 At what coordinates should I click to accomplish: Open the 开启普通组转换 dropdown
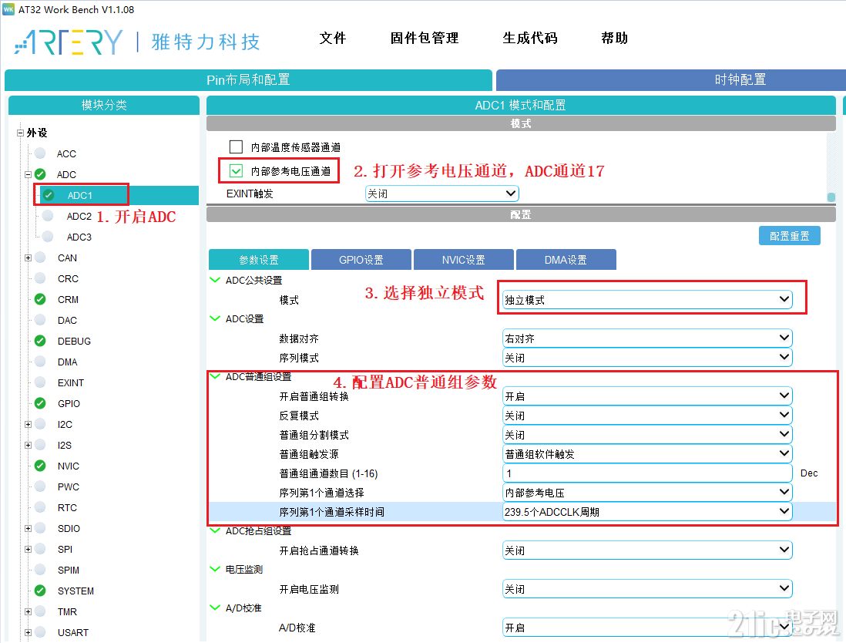(x=647, y=396)
